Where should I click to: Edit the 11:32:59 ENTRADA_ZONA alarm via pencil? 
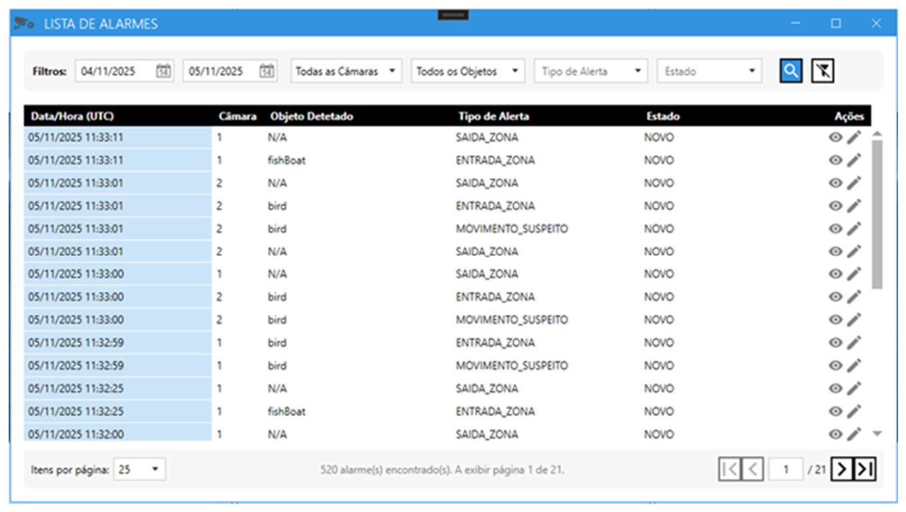pos(854,342)
